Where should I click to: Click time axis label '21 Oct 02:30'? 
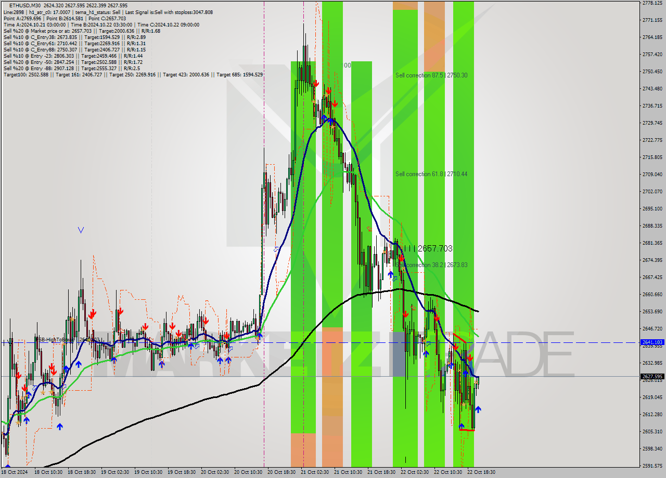[315, 472]
